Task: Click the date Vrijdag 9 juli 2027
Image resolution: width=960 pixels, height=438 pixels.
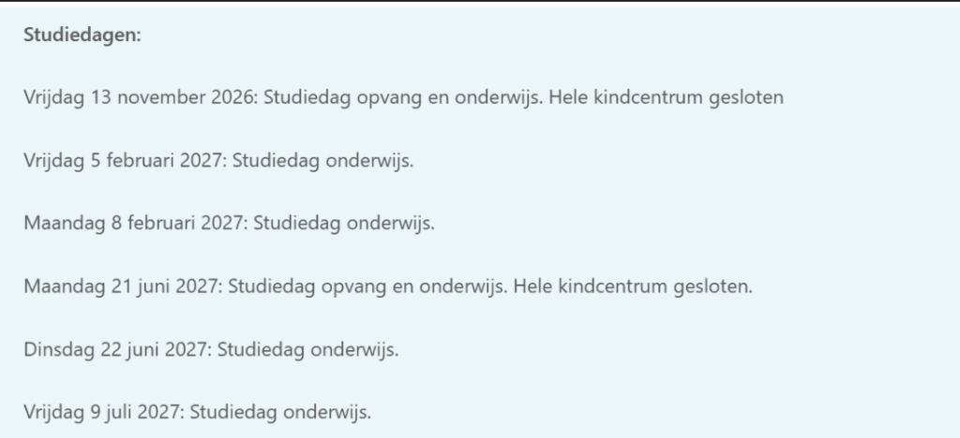Action: click(103, 413)
